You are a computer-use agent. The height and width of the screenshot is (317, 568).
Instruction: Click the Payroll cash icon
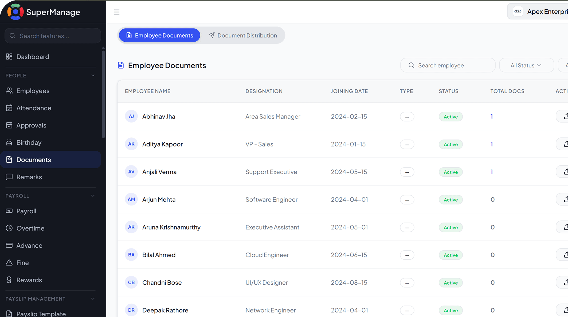point(9,211)
